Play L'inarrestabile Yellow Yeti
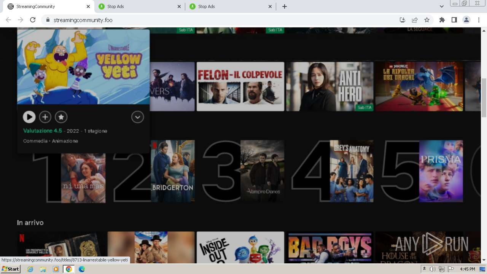The width and height of the screenshot is (487, 274). [29, 117]
